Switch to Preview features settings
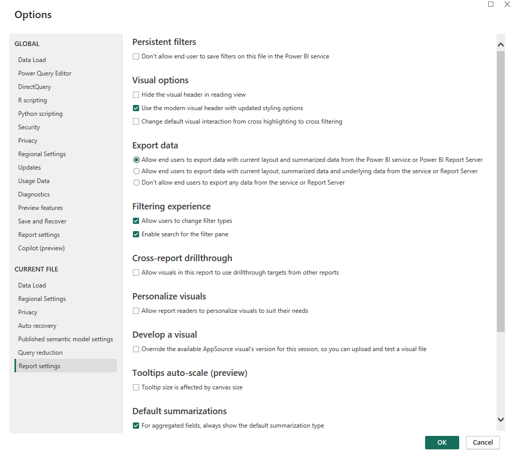Image resolution: width=514 pixels, height=454 pixels. (x=40, y=207)
